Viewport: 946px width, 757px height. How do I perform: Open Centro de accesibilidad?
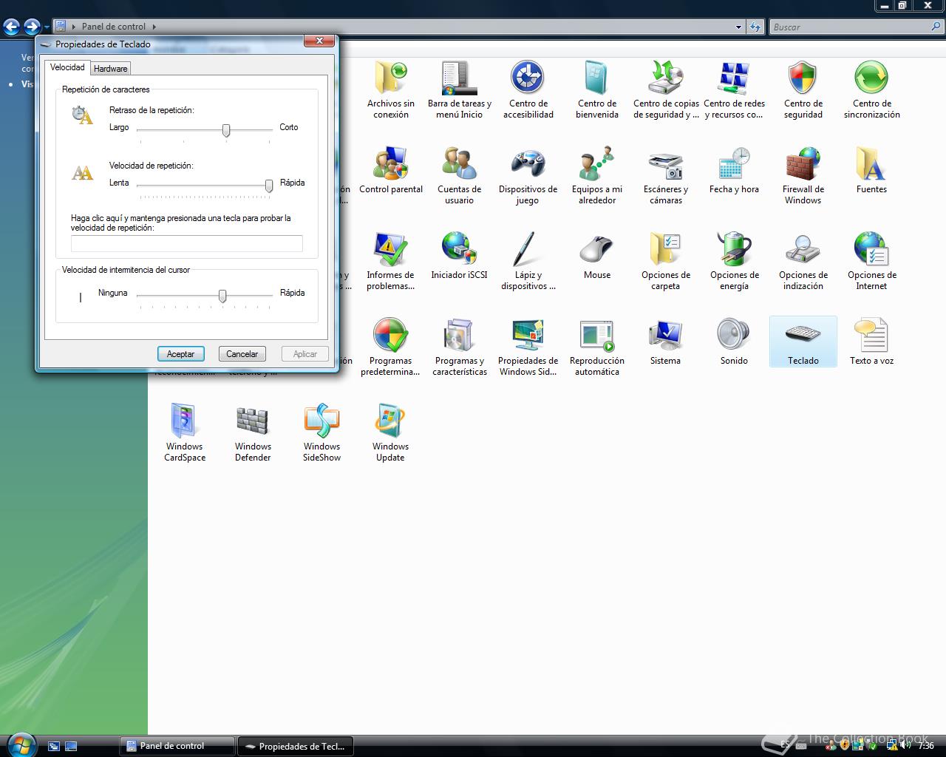point(528,90)
